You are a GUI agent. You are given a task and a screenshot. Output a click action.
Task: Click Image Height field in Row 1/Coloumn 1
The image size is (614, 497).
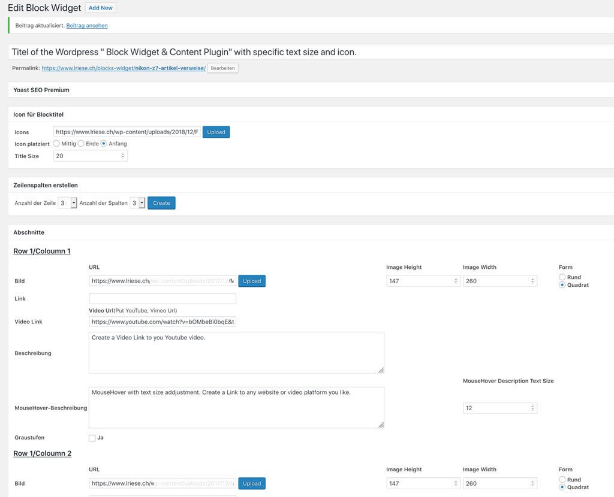[x=423, y=281]
